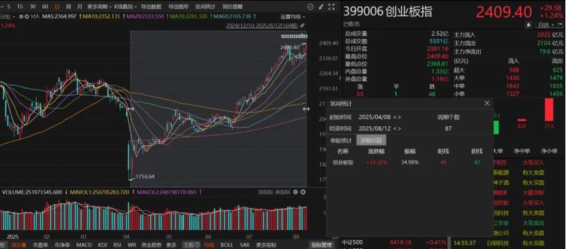Click the left range handle arrow on chart
This screenshot has width=566, height=249.
tap(131, 108)
